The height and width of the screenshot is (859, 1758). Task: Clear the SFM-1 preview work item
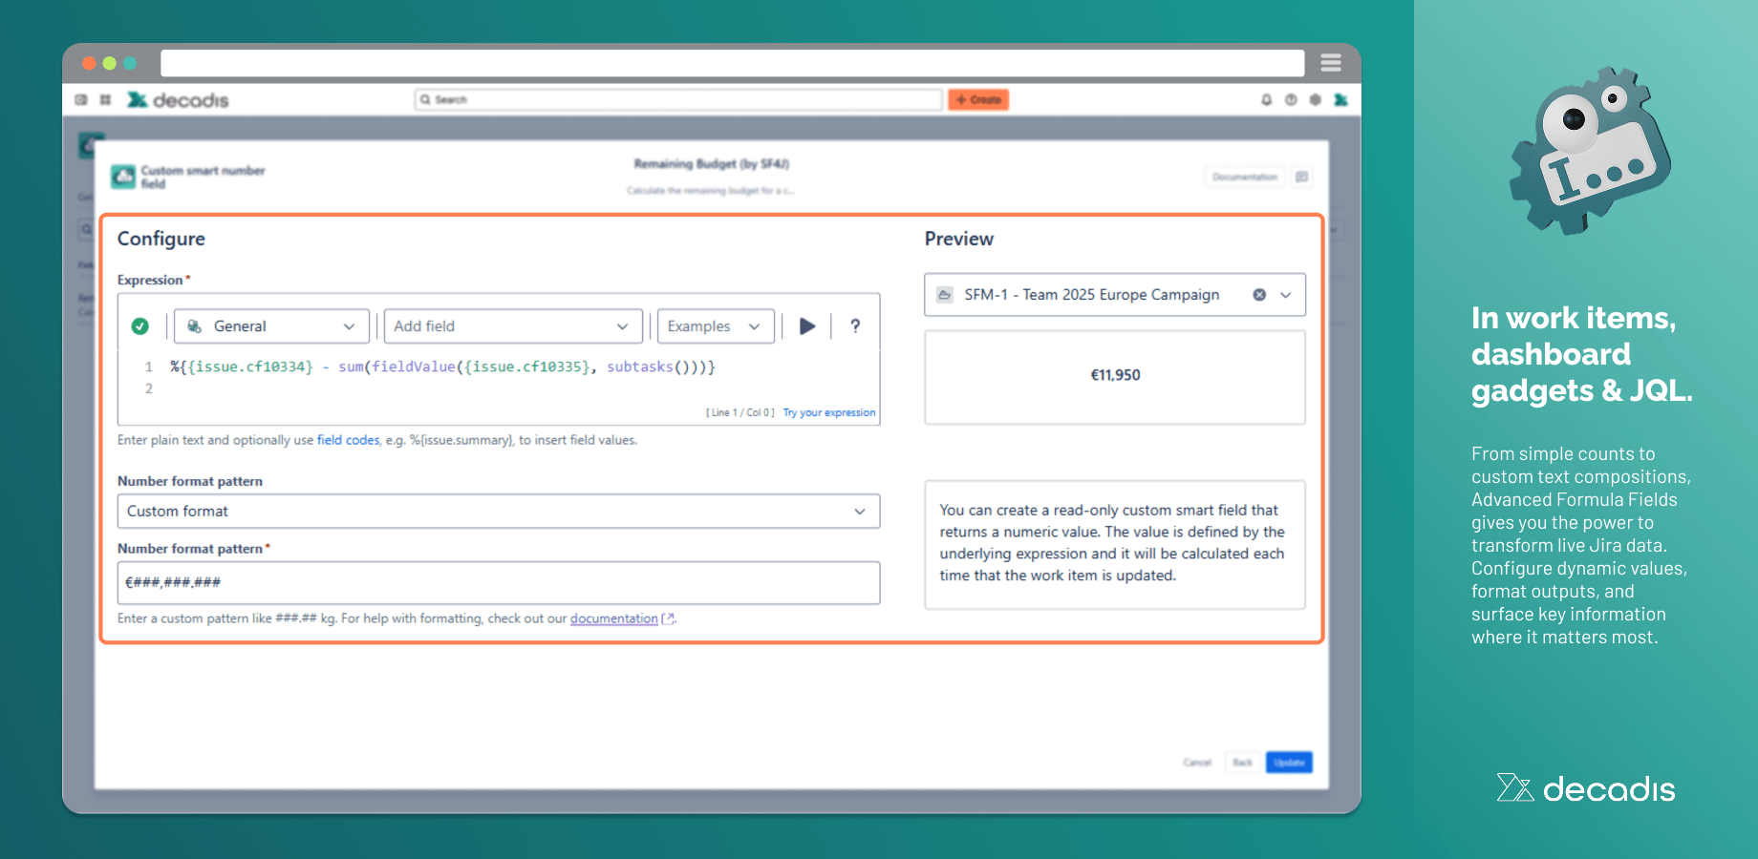pos(1259,295)
